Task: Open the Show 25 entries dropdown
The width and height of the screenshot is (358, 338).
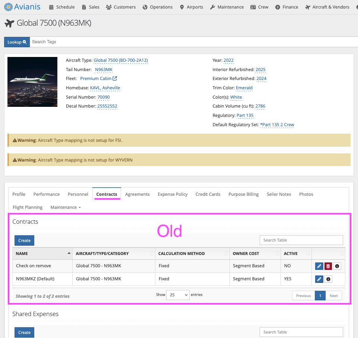Action: [x=178, y=295]
